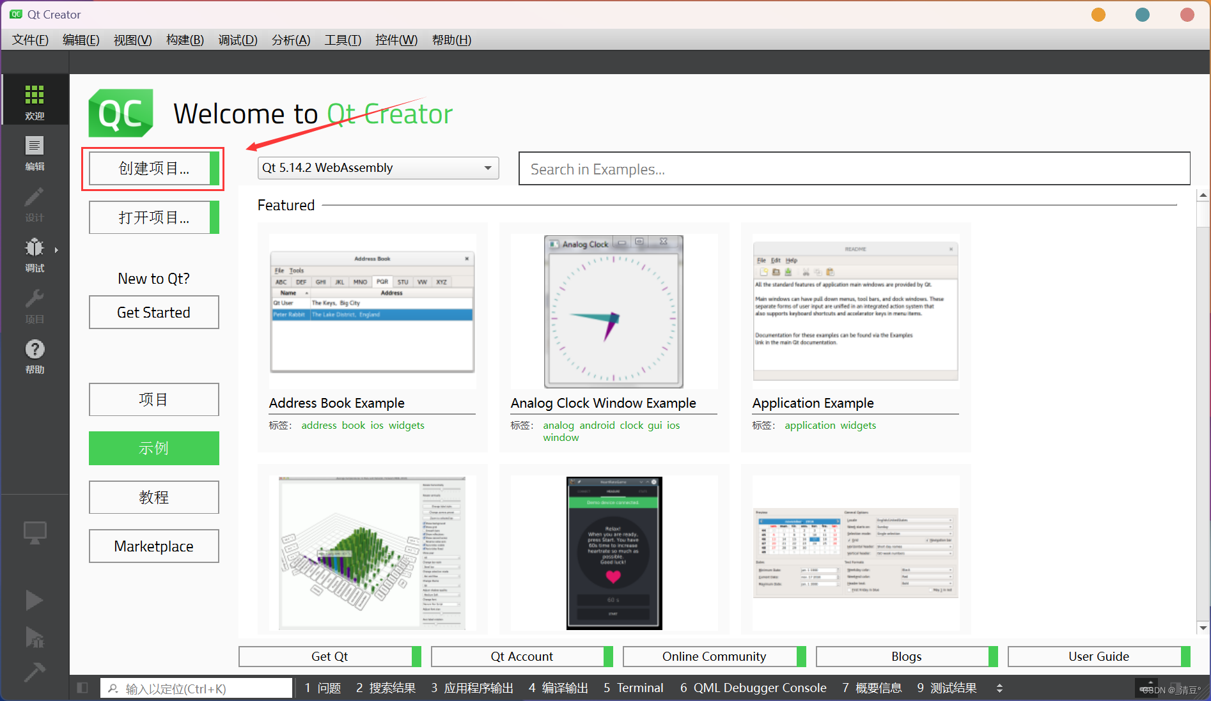Click the 'address' tag under Address Book

pos(319,426)
